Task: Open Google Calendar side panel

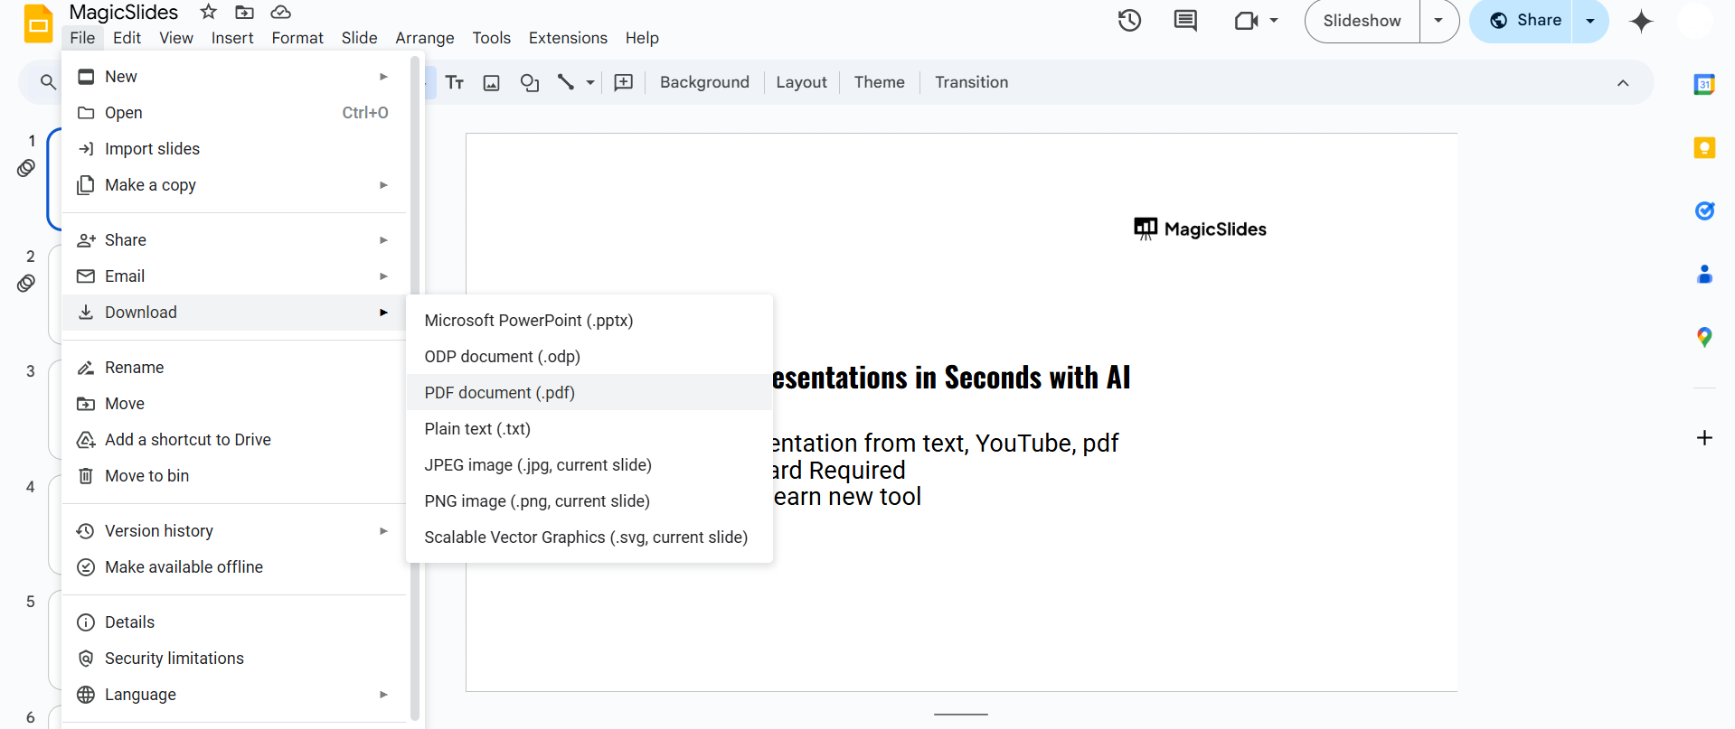Action: pos(1704,84)
